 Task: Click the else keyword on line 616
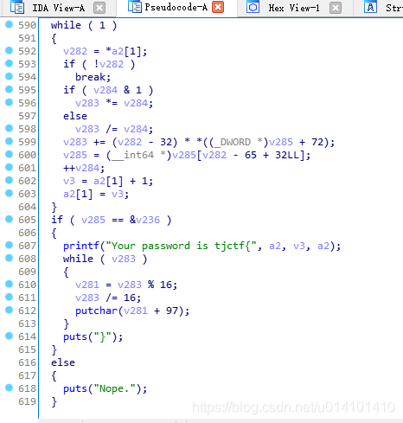click(63, 362)
